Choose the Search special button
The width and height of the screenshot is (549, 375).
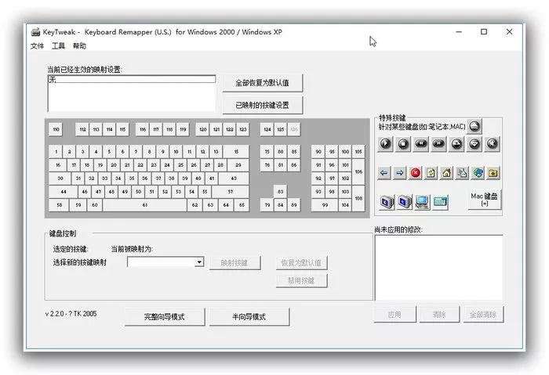(x=462, y=173)
